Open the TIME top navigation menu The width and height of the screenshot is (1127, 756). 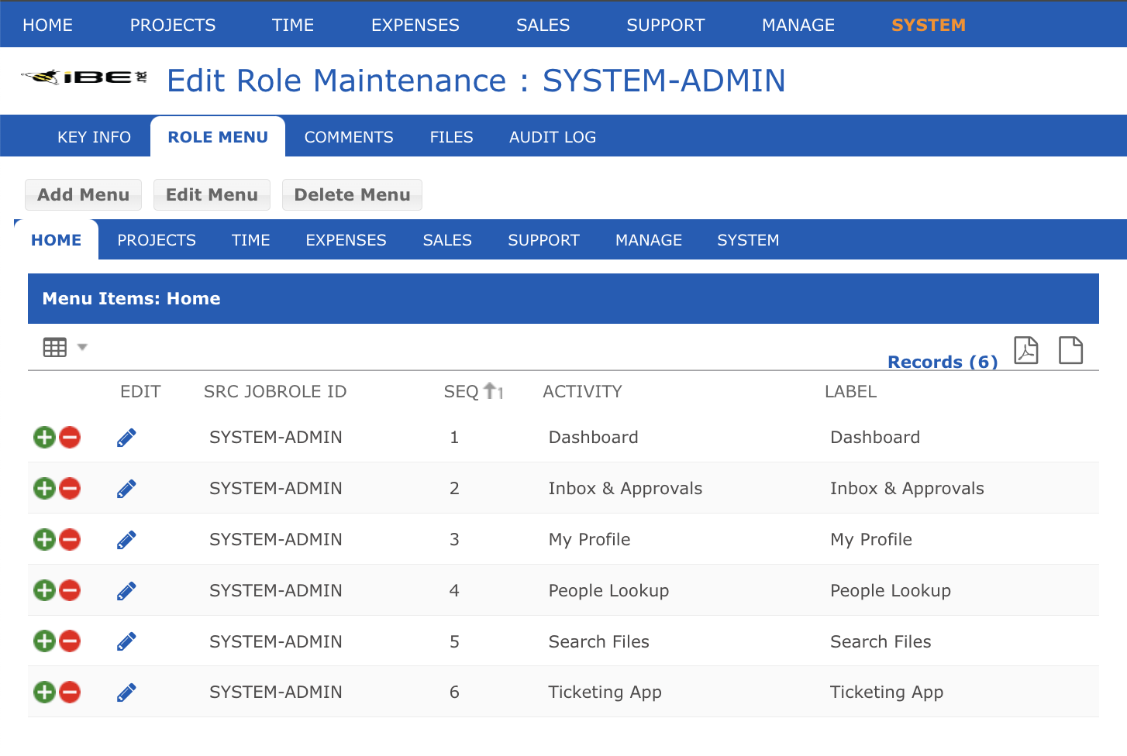(x=293, y=25)
